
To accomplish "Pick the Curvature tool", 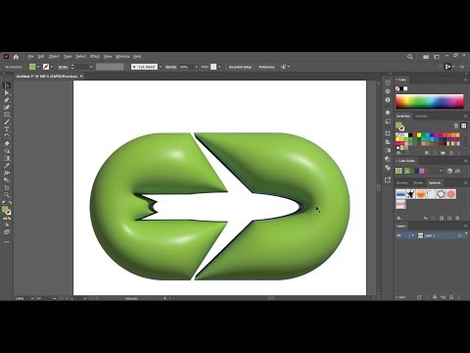I will (7, 107).
